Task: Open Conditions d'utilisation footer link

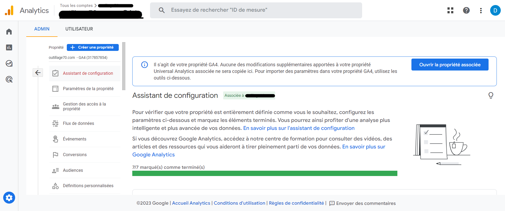Action: click(x=239, y=203)
